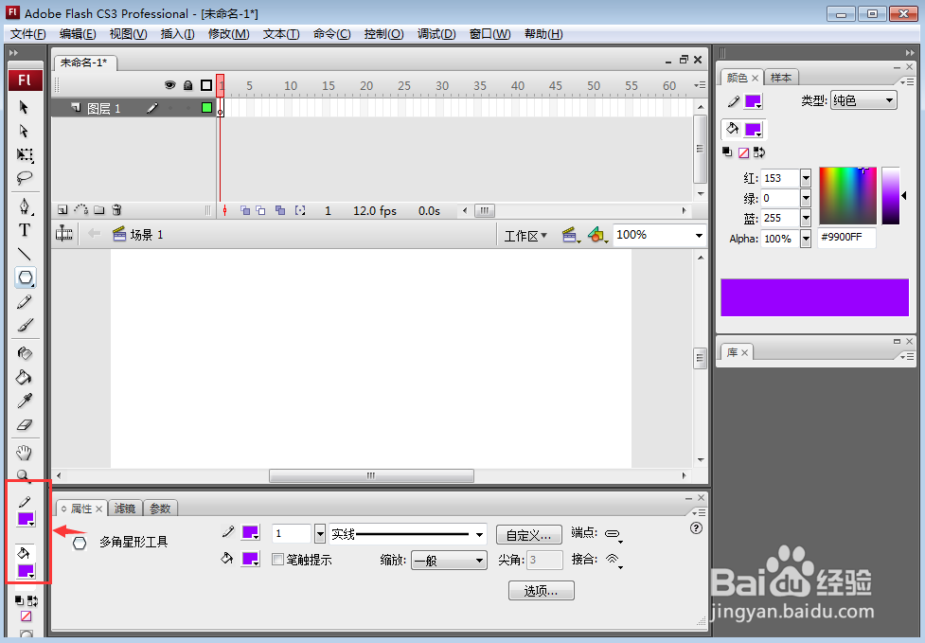Viewport: 925px width, 643px height.
Task: Open the stroke style 实线 dropdown
Action: (x=408, y=534)
